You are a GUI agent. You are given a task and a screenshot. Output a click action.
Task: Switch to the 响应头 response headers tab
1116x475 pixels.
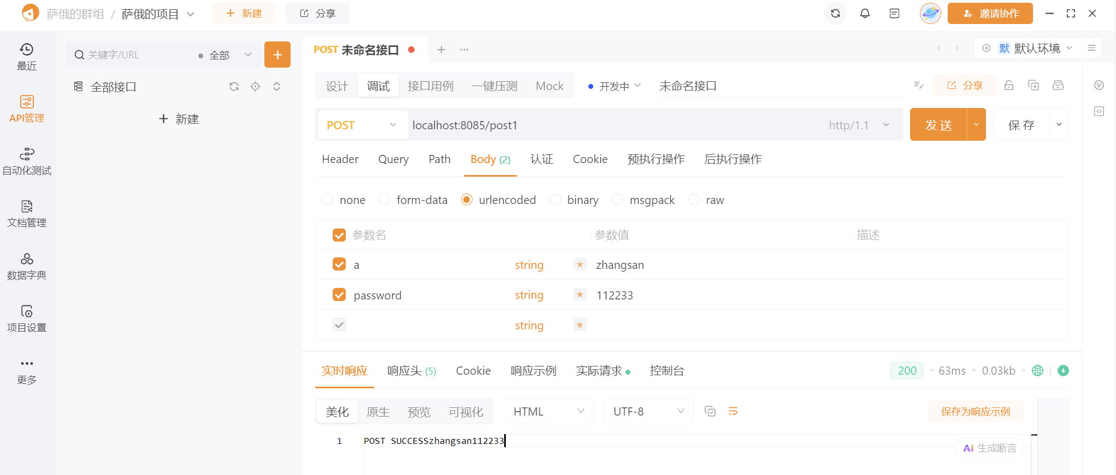tap(411, 371)
